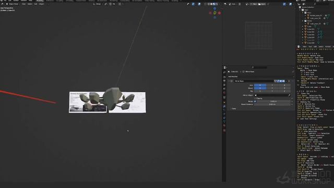Viewport: 334px width, 188px height.
Task: Toggle viewport overlays in 3D view
Action: coord(199,4)
